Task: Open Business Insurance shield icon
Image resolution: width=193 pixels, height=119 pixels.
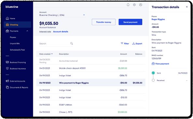Action: pyautogui.click(x=7, y=68)
